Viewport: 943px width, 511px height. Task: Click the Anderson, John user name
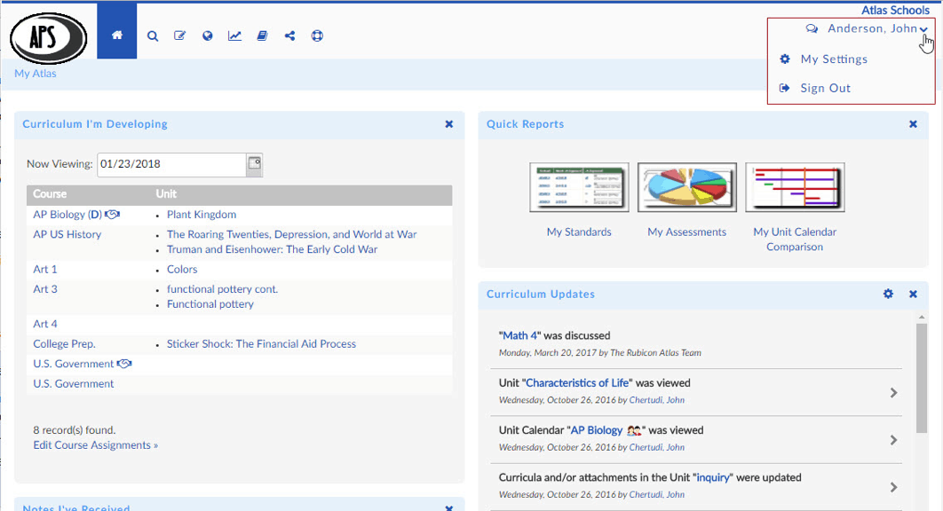coord(872,28)
